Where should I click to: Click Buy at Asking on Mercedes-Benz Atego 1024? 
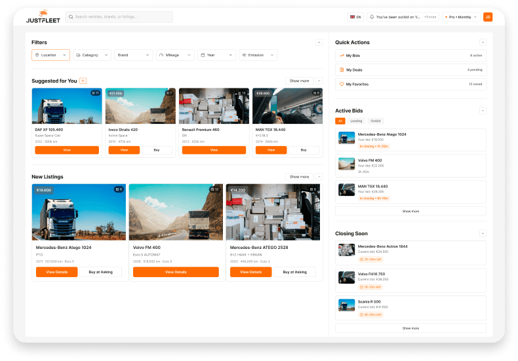100,272
